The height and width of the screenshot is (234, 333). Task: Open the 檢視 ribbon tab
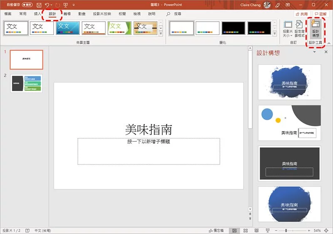coord(137,14)
